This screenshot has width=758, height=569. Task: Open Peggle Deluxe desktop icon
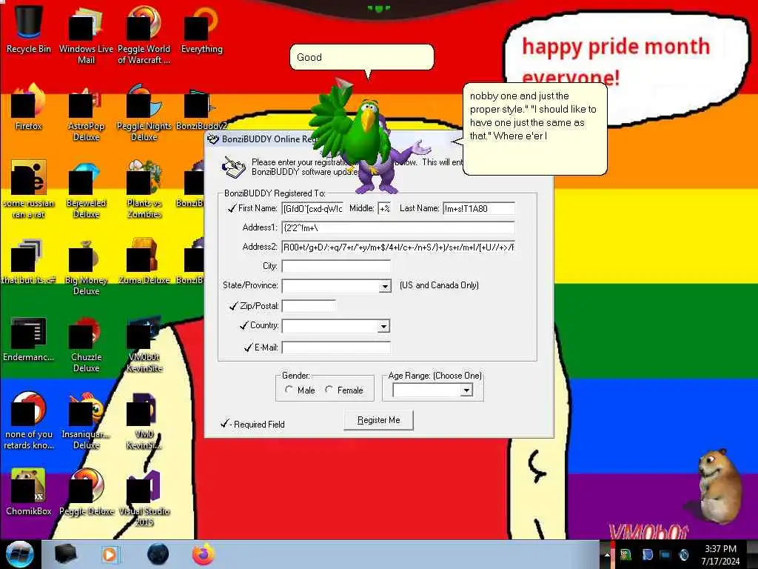tap(86, 491)
